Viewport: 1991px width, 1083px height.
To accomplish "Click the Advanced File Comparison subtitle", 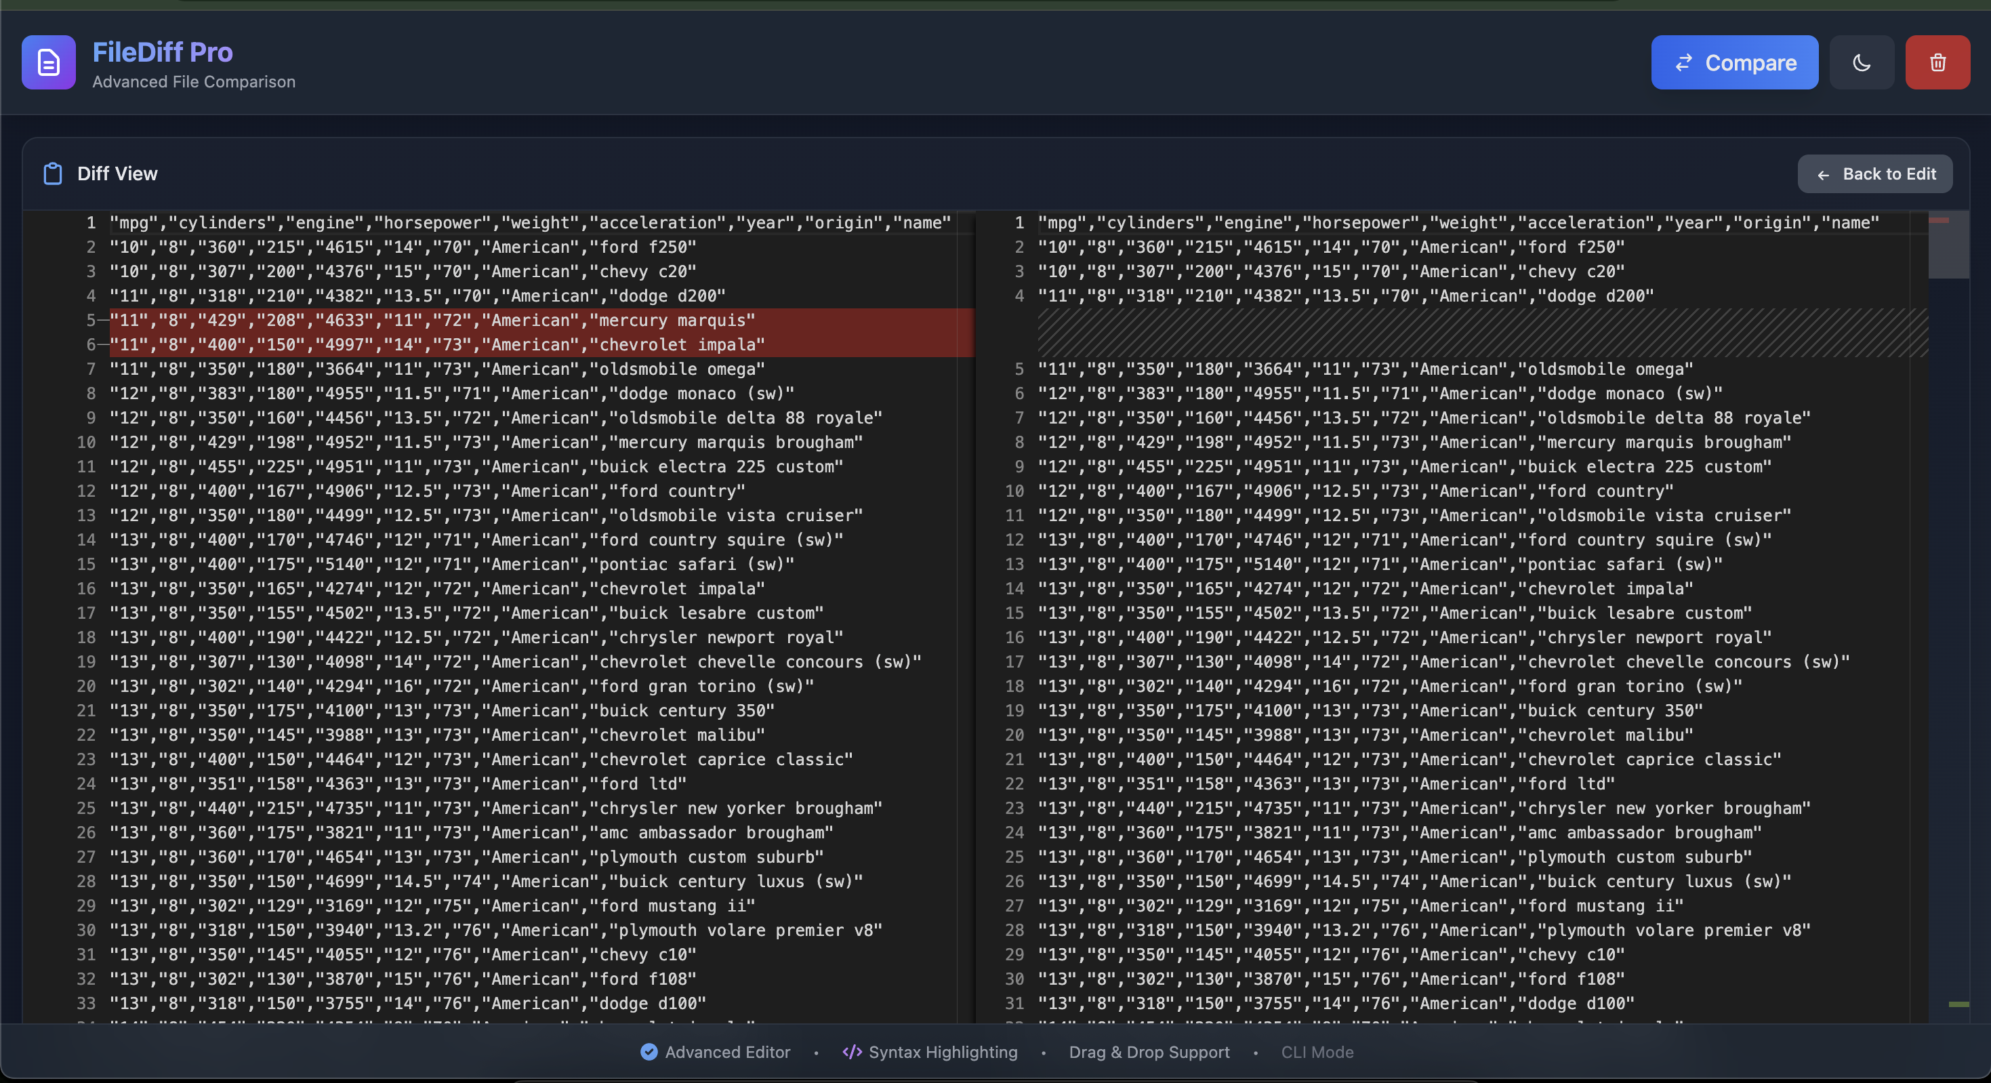I will coord(194,82).
